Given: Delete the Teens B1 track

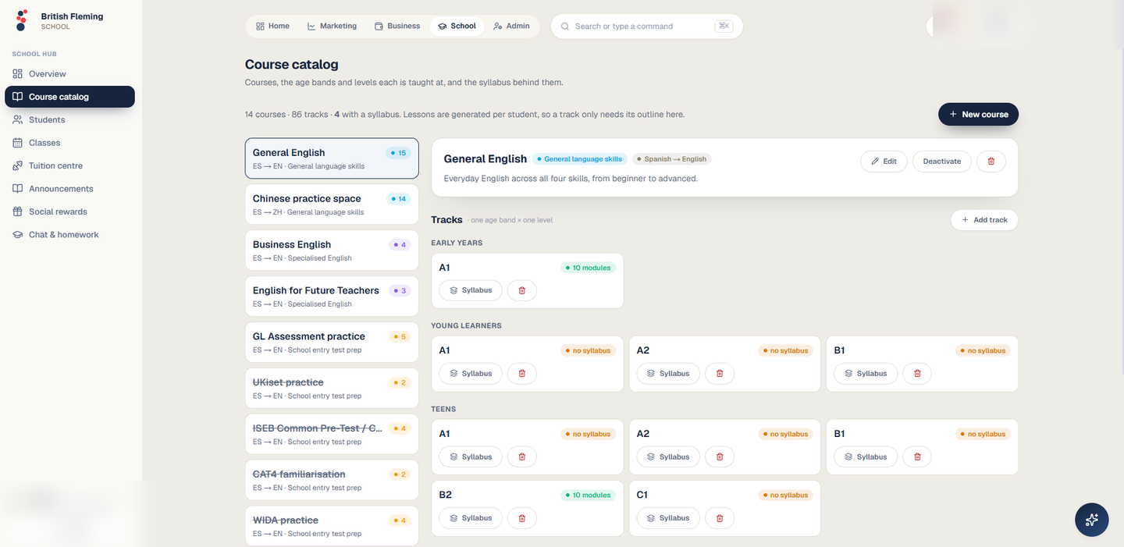Looking at the screenshot, I should 917,456.
